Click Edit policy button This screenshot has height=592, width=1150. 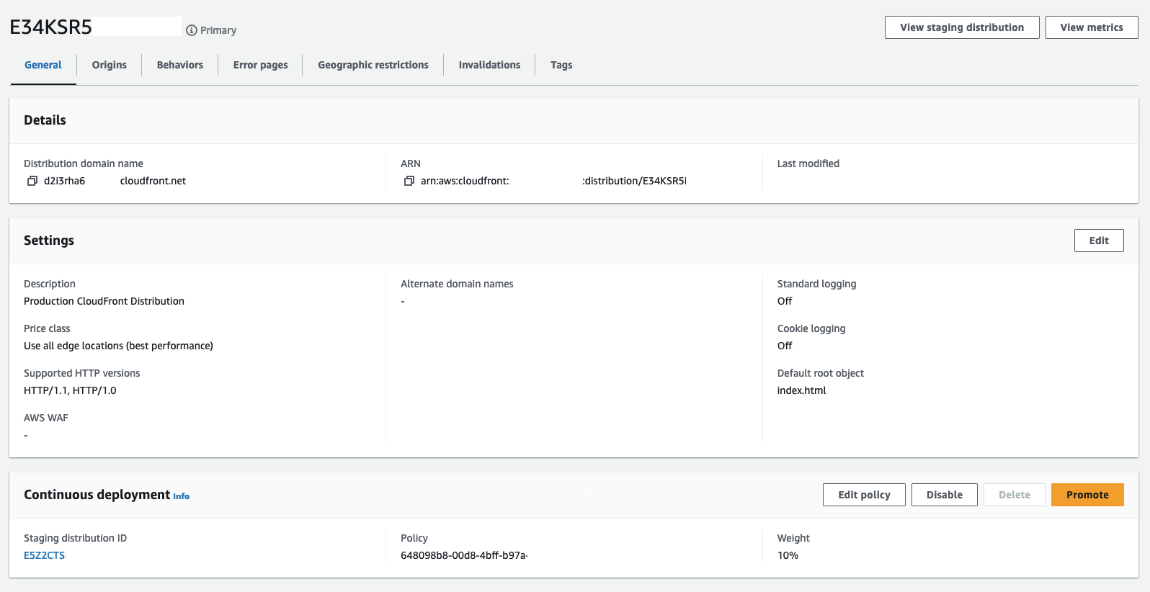pyautogui.click(x=864, y=495)
